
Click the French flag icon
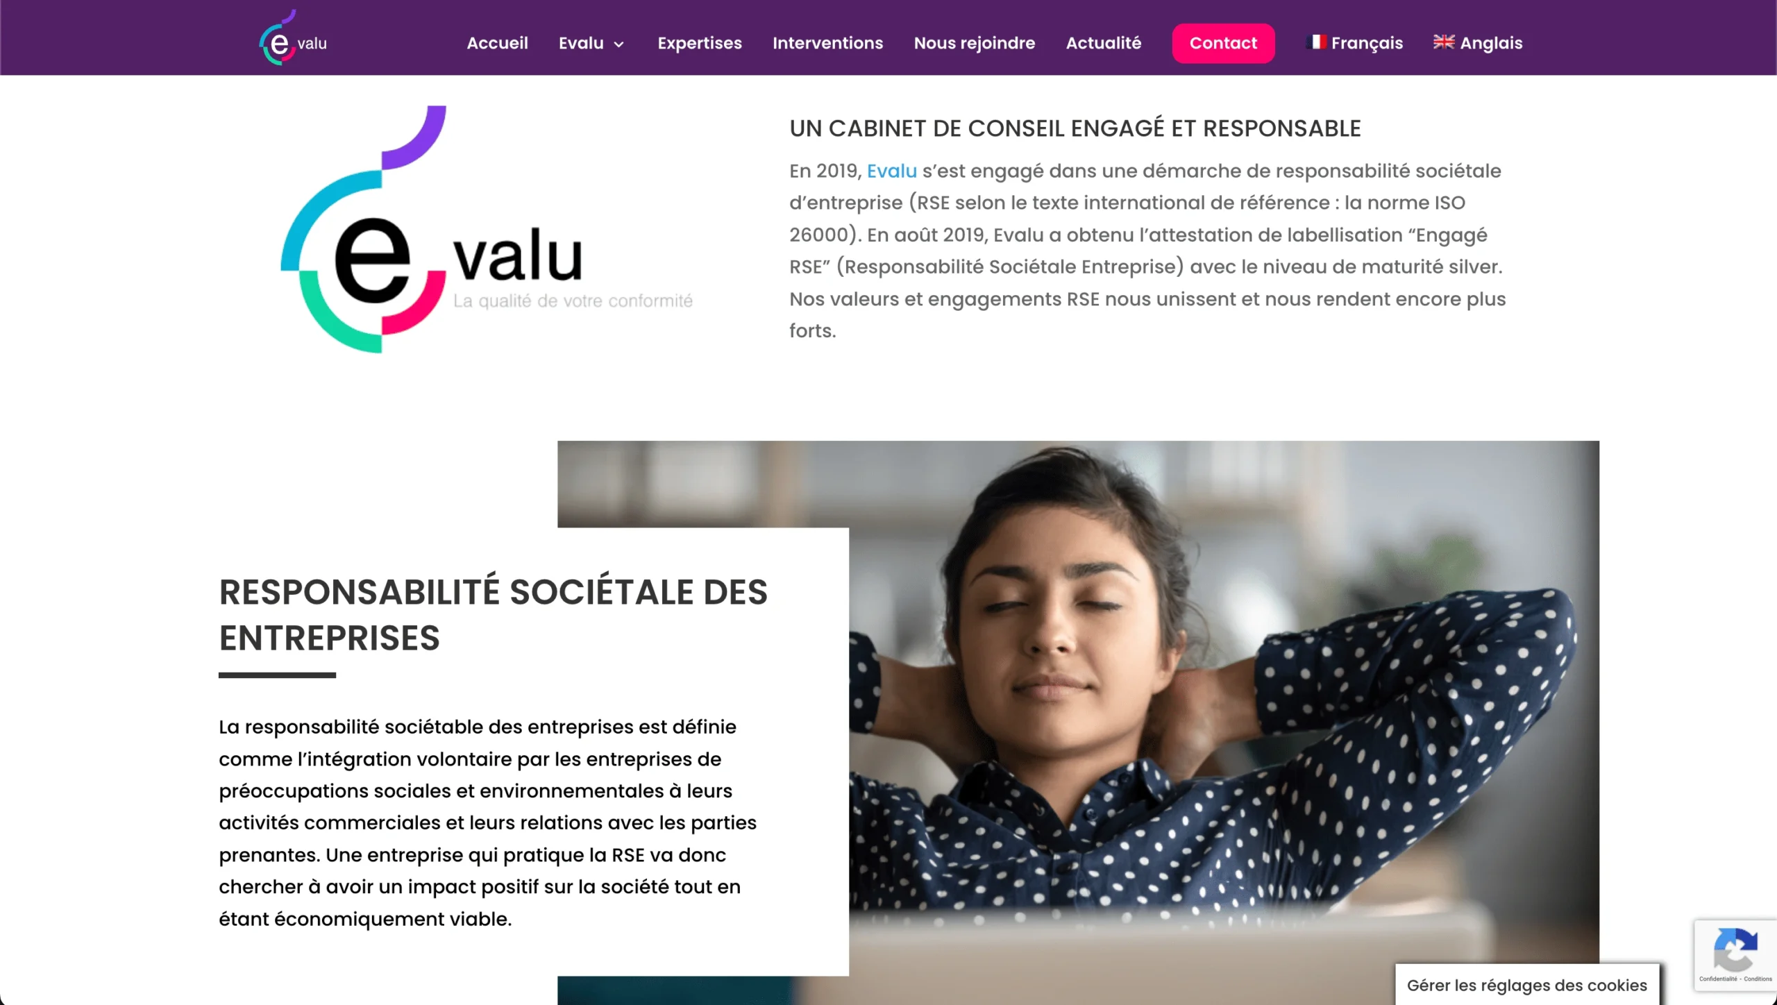point(1315,42)
